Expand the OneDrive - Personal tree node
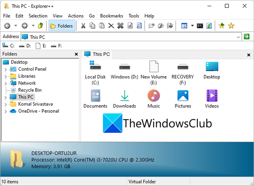The width and height of the screenshot is (254, 186). click(5, 111)
